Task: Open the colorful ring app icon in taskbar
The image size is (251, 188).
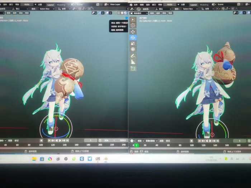Action: tap(50, 159)
